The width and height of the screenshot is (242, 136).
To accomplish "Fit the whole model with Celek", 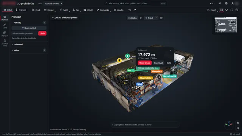I will coord(36,10).
